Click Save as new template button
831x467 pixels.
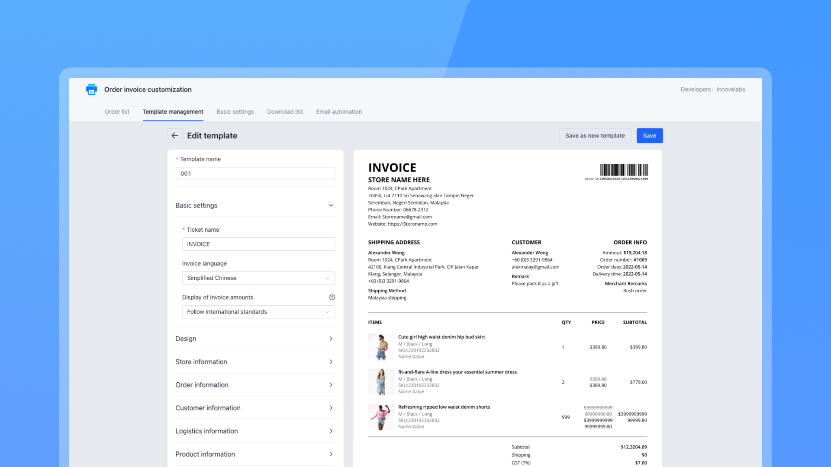click(595, 136)
